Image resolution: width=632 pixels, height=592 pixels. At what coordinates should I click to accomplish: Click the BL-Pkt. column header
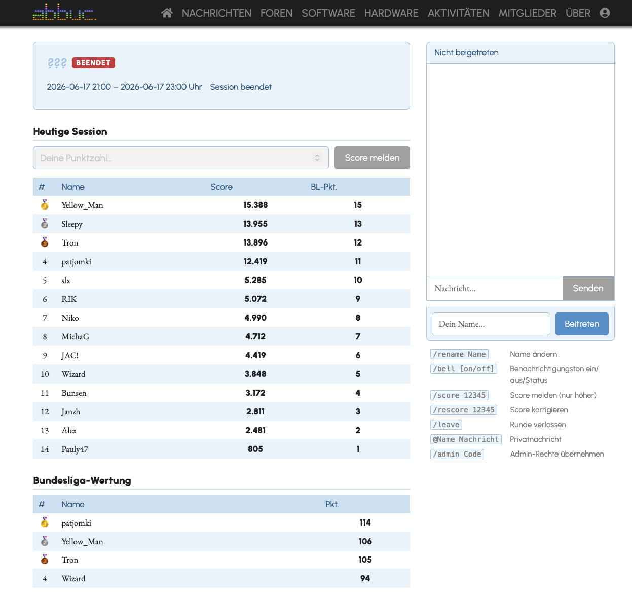pyautogui.click(x=324, y=187)
